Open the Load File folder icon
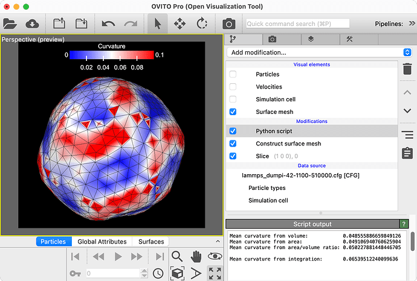The width and height of the screenshot is (417, 281). (x=10, y=24)
